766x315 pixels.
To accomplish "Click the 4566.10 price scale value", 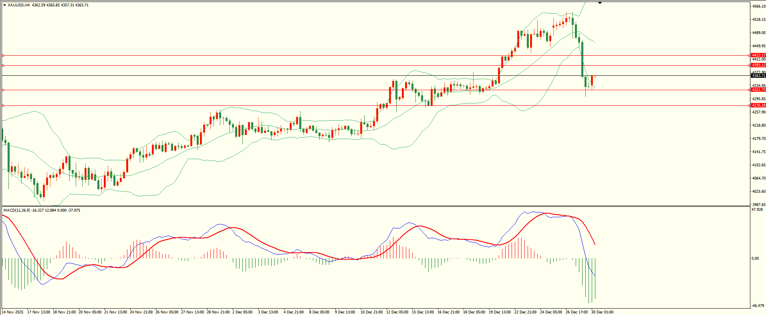I will 759,6.
